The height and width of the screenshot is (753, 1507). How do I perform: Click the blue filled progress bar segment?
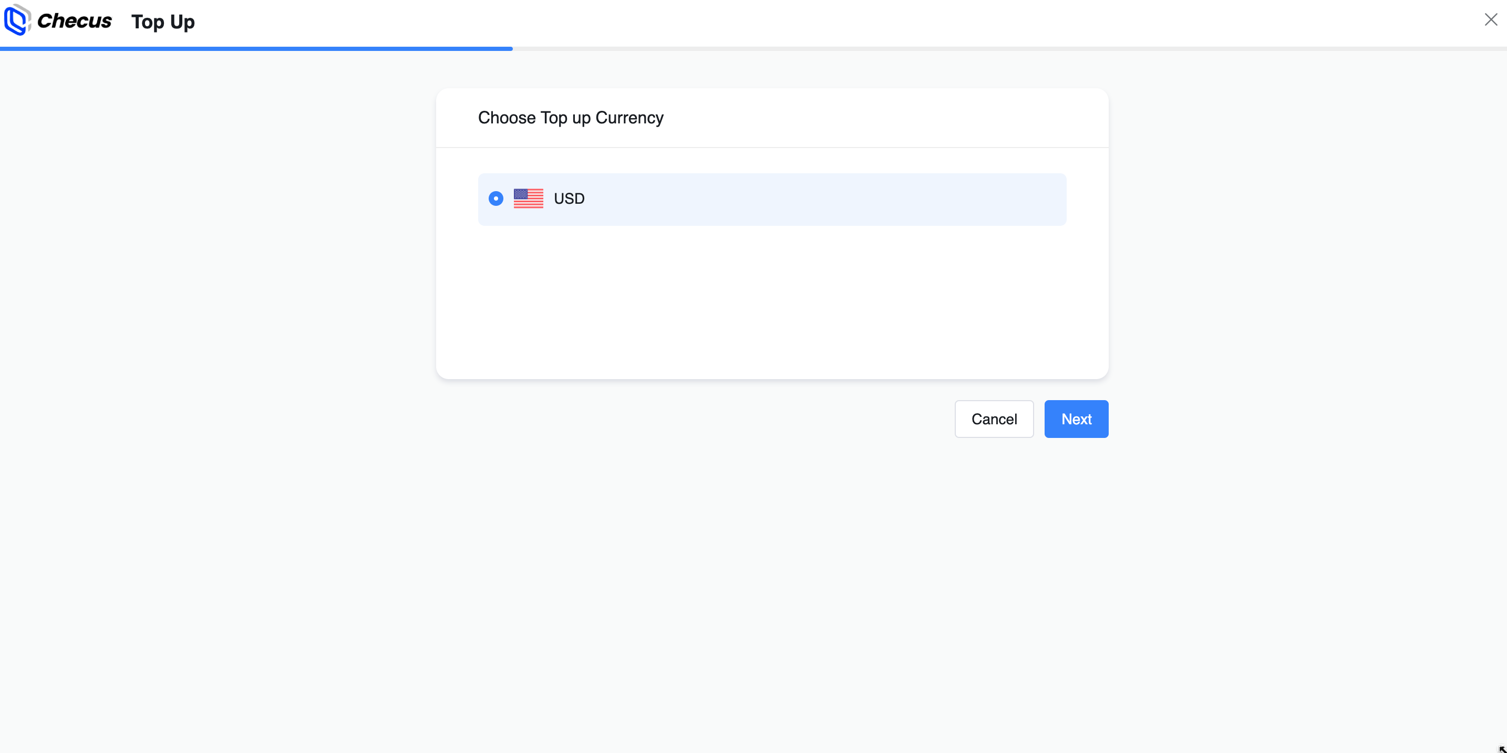[256, 48]
